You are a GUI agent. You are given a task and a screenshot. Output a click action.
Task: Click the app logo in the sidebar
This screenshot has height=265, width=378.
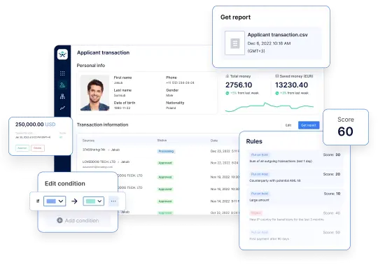tap(62, 54)
